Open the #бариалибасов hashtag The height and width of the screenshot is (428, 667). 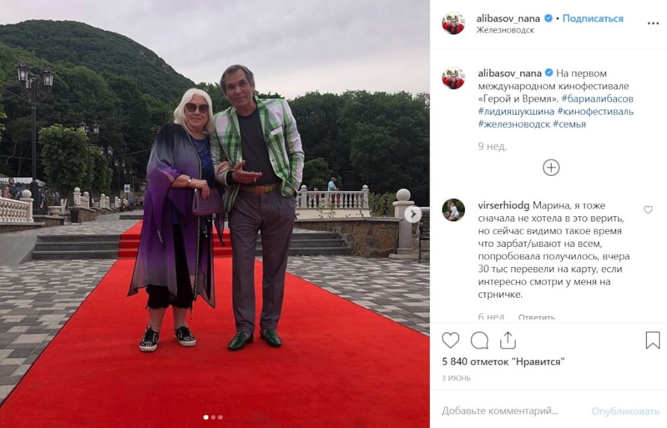tap(597, 99)
